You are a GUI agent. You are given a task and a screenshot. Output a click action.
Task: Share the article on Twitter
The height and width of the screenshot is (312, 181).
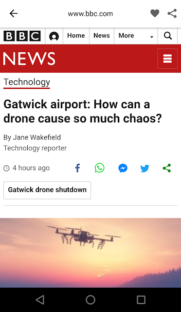[x=145, y=168]
